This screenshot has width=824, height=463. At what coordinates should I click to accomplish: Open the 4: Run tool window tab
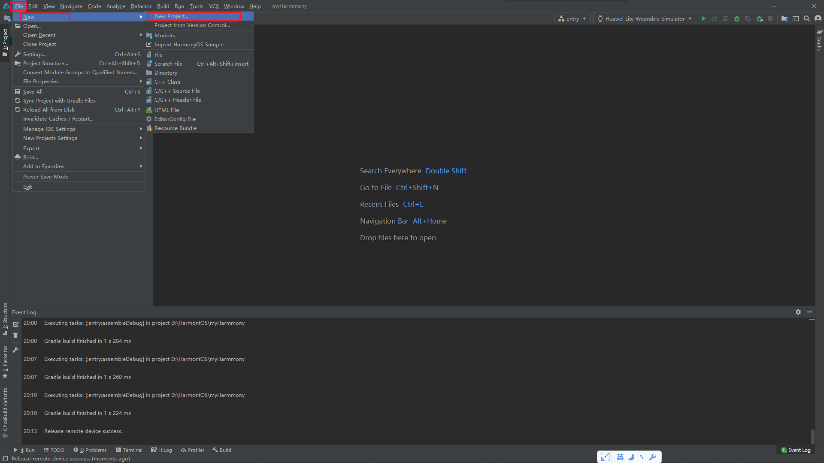point(24,450)
